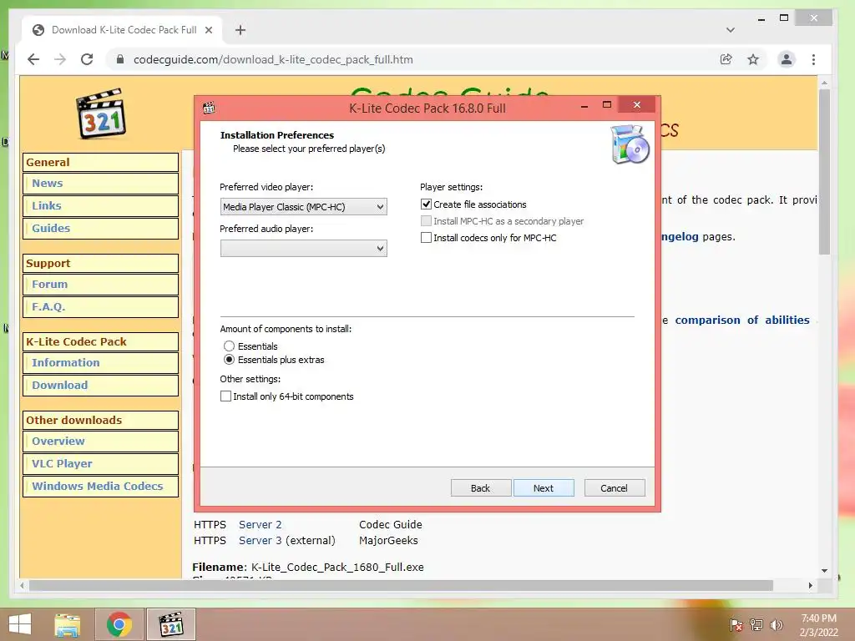Click the Chrome back arrow

tap(33, 59)
